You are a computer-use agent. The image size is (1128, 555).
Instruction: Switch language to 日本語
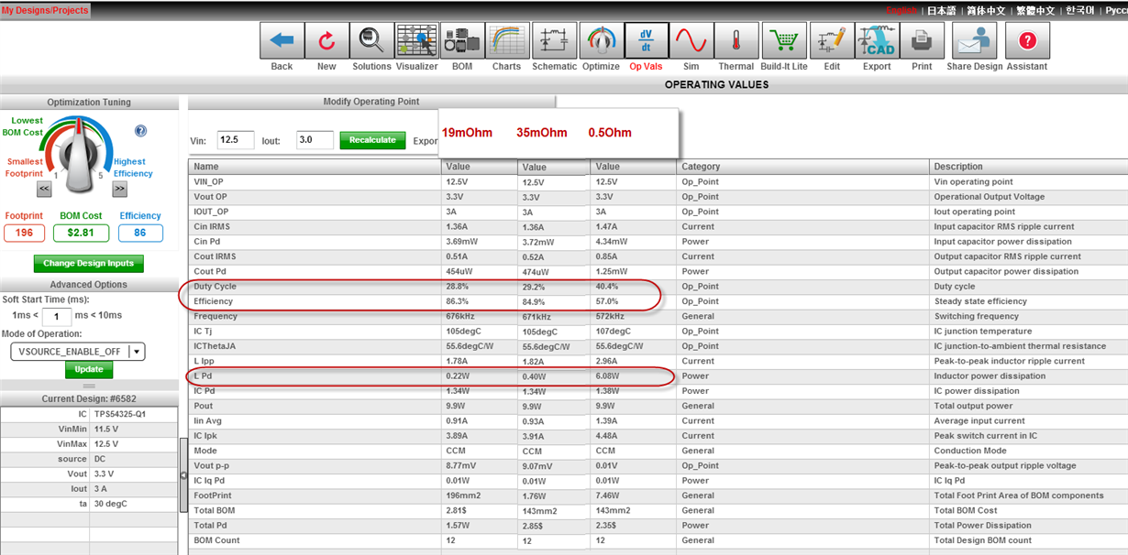pyautogui.click(x=941, y=10)
